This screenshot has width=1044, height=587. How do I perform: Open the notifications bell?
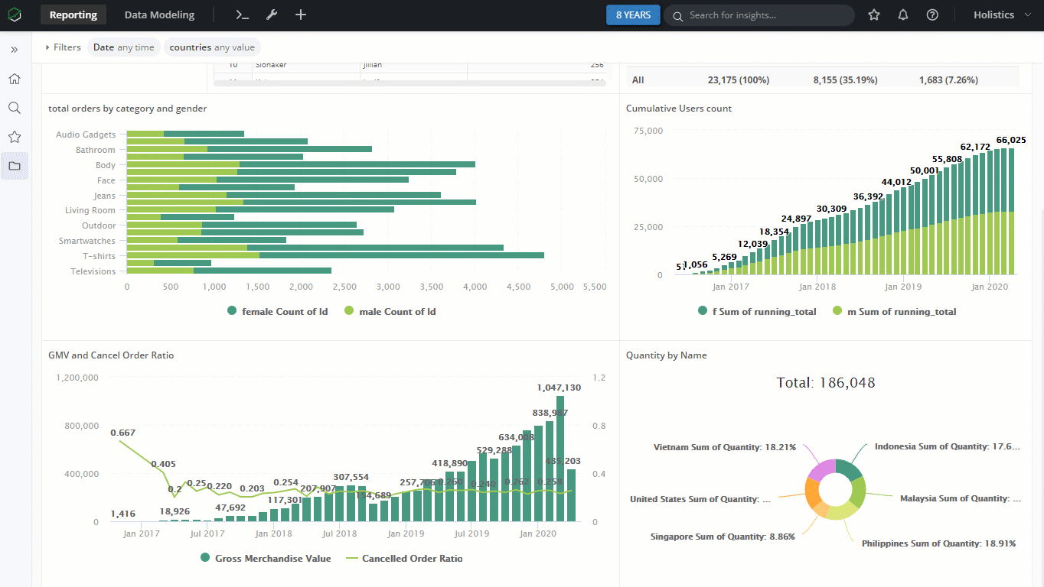[903, 15]
